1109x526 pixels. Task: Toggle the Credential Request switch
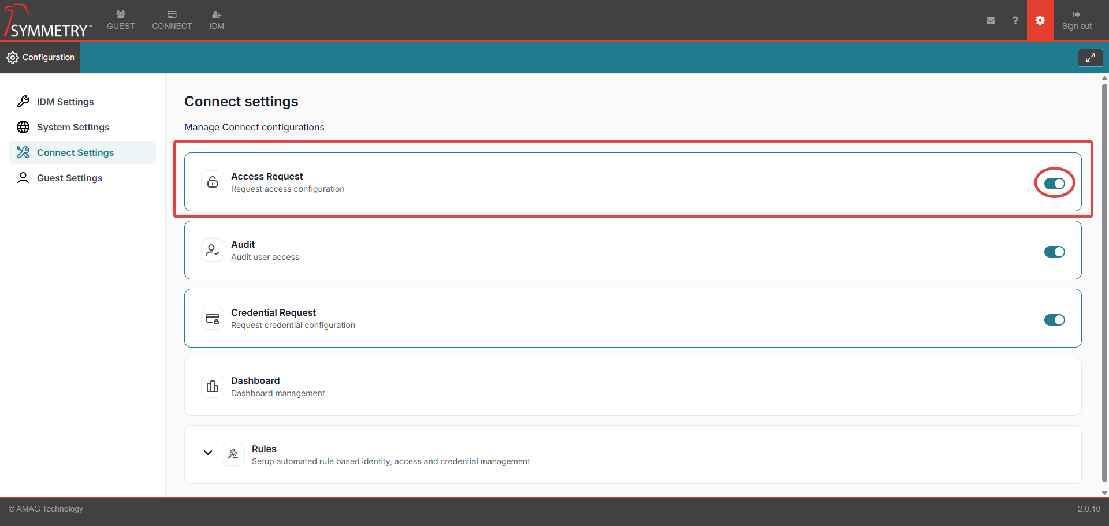tap(1054, 320)
